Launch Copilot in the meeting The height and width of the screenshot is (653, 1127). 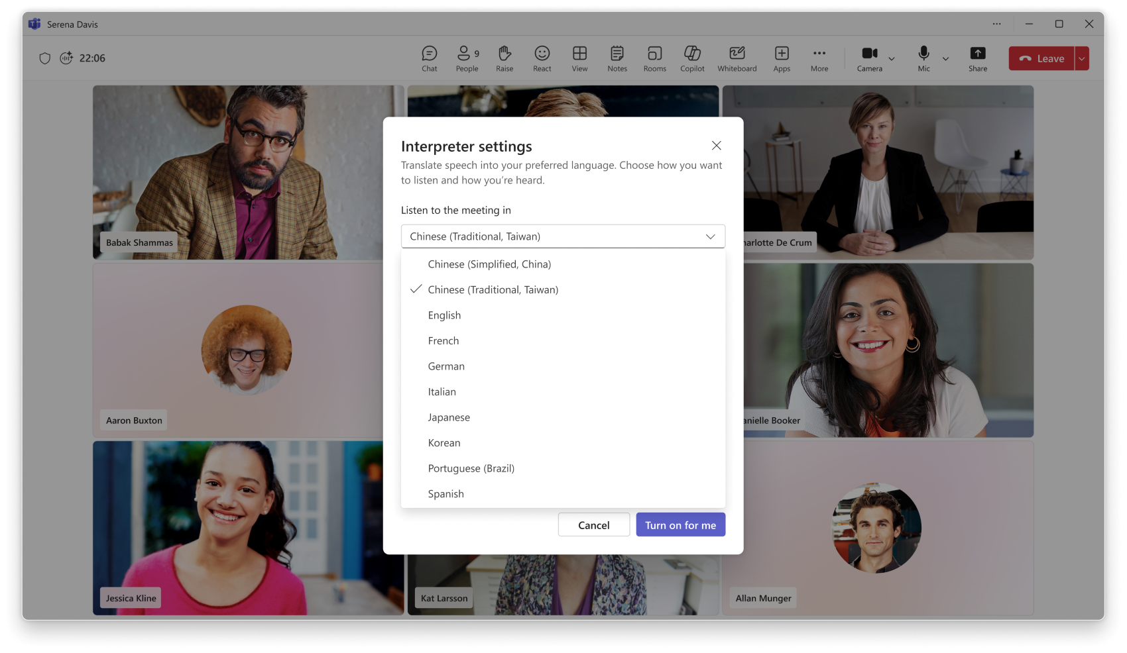[x=692, y=58]
